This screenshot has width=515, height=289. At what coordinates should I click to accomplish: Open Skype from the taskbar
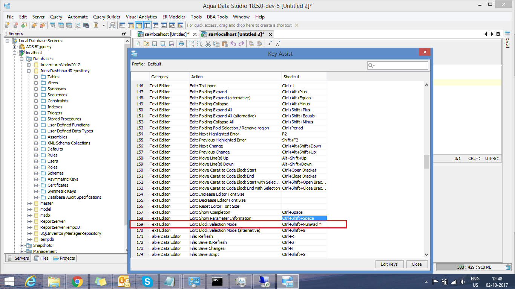(147, 281)
